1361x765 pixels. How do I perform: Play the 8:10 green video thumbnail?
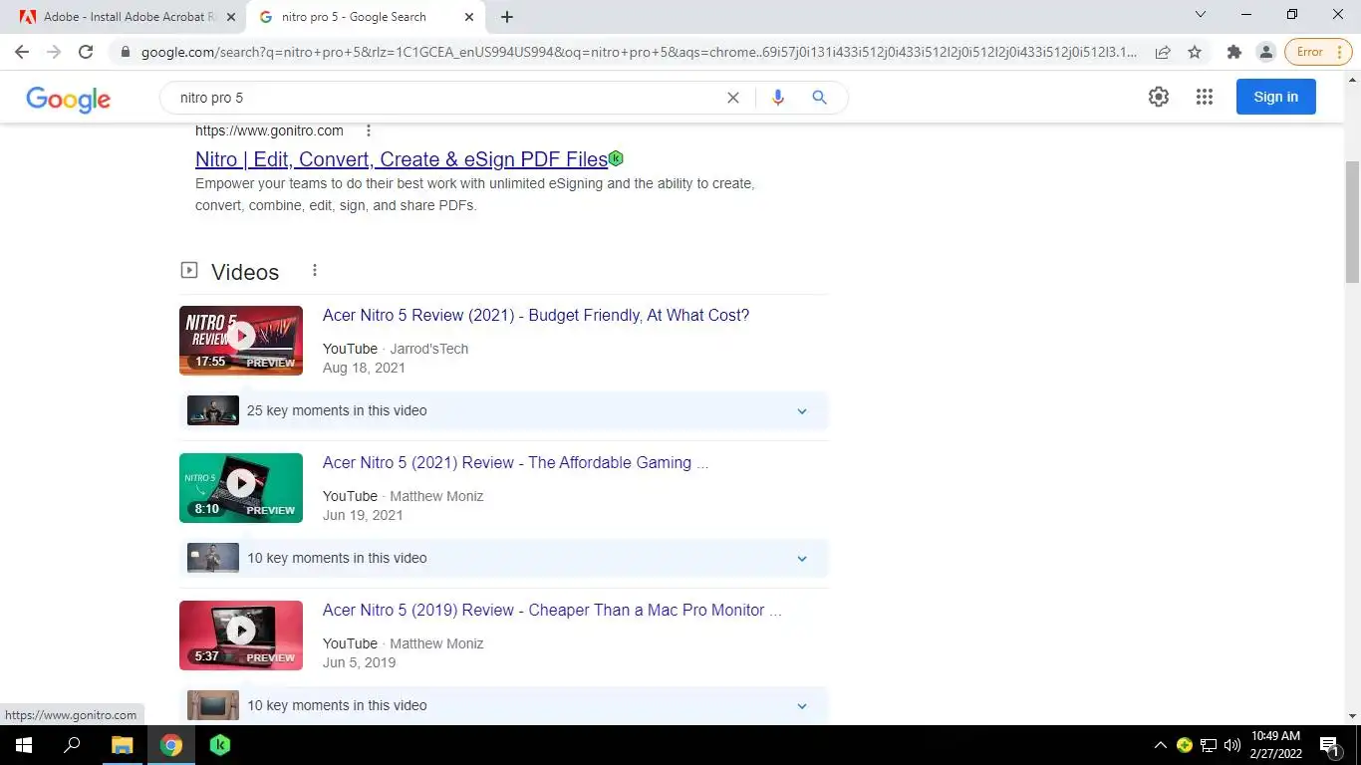tap(241, 488)
